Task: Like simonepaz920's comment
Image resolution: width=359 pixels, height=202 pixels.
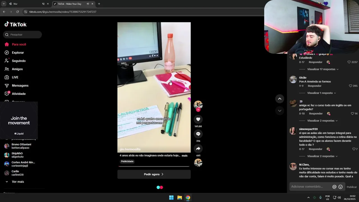Action: 354,149
